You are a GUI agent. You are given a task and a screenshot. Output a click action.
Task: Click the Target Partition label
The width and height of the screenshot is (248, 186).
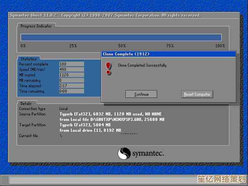tap(32, 125)
